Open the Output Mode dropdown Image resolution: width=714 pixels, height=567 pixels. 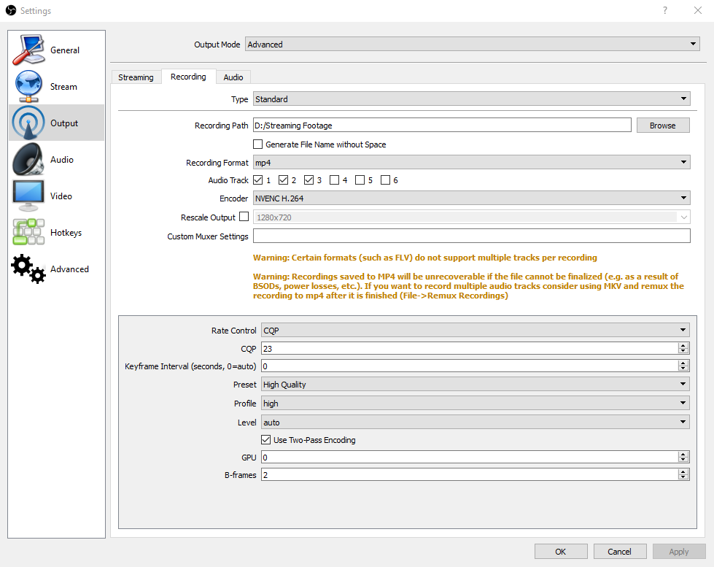point(472,45)
